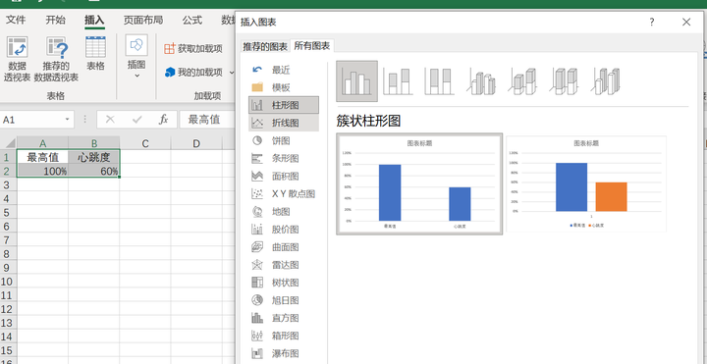This screenshot has width=707, height=364.
Task: Select cell A2 containing 100%
Action: point(43,171)
